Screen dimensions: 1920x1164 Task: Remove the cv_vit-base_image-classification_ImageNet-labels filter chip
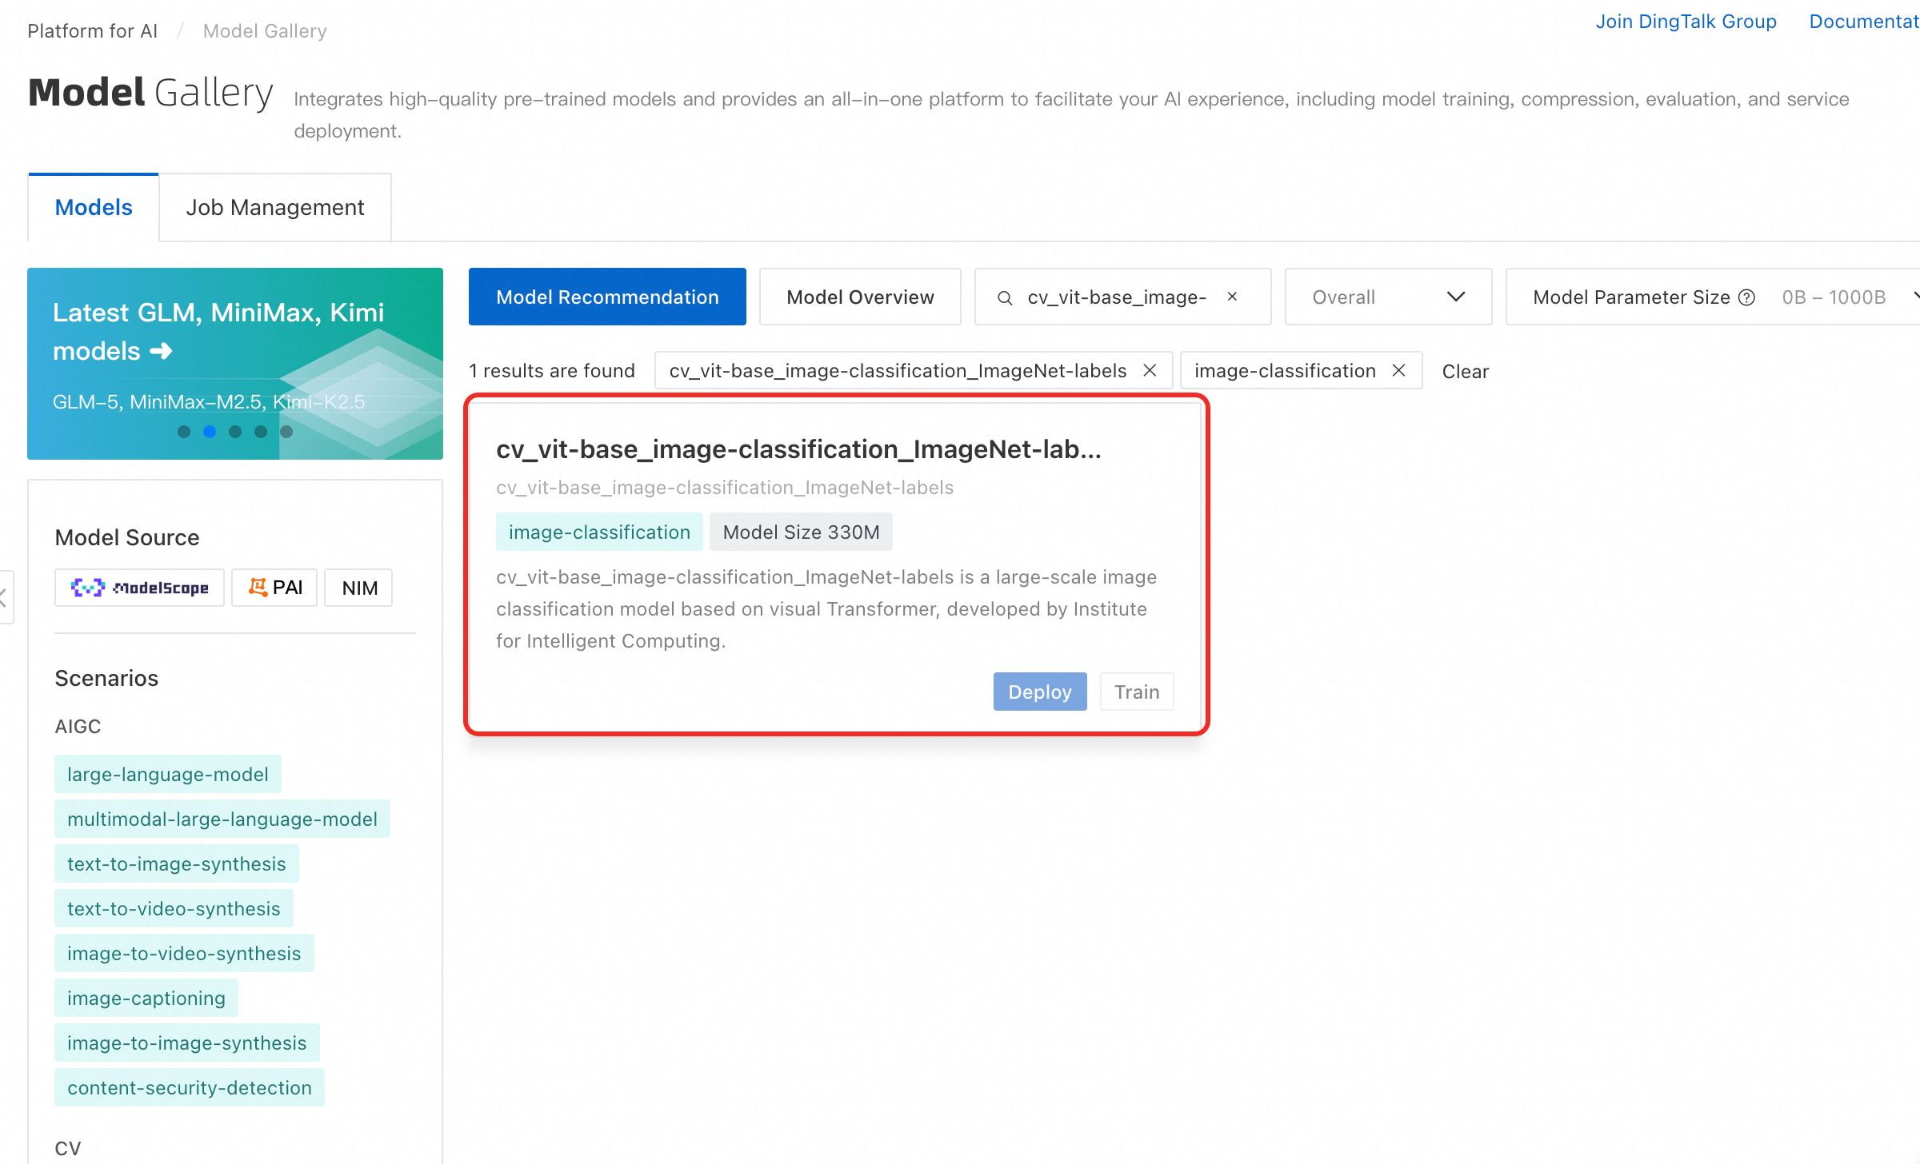1150,370
